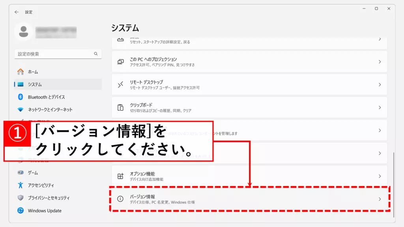This screenshot has height=227, width=404.
Task: Click the バージョン情報 info icon
Action: click(x=120, y=199)
